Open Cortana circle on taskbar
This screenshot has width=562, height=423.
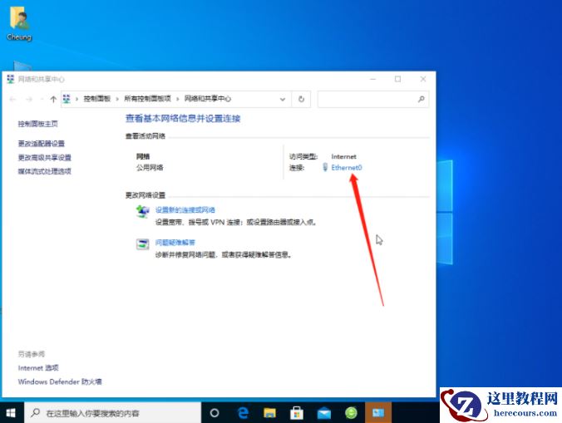(214, 413)
